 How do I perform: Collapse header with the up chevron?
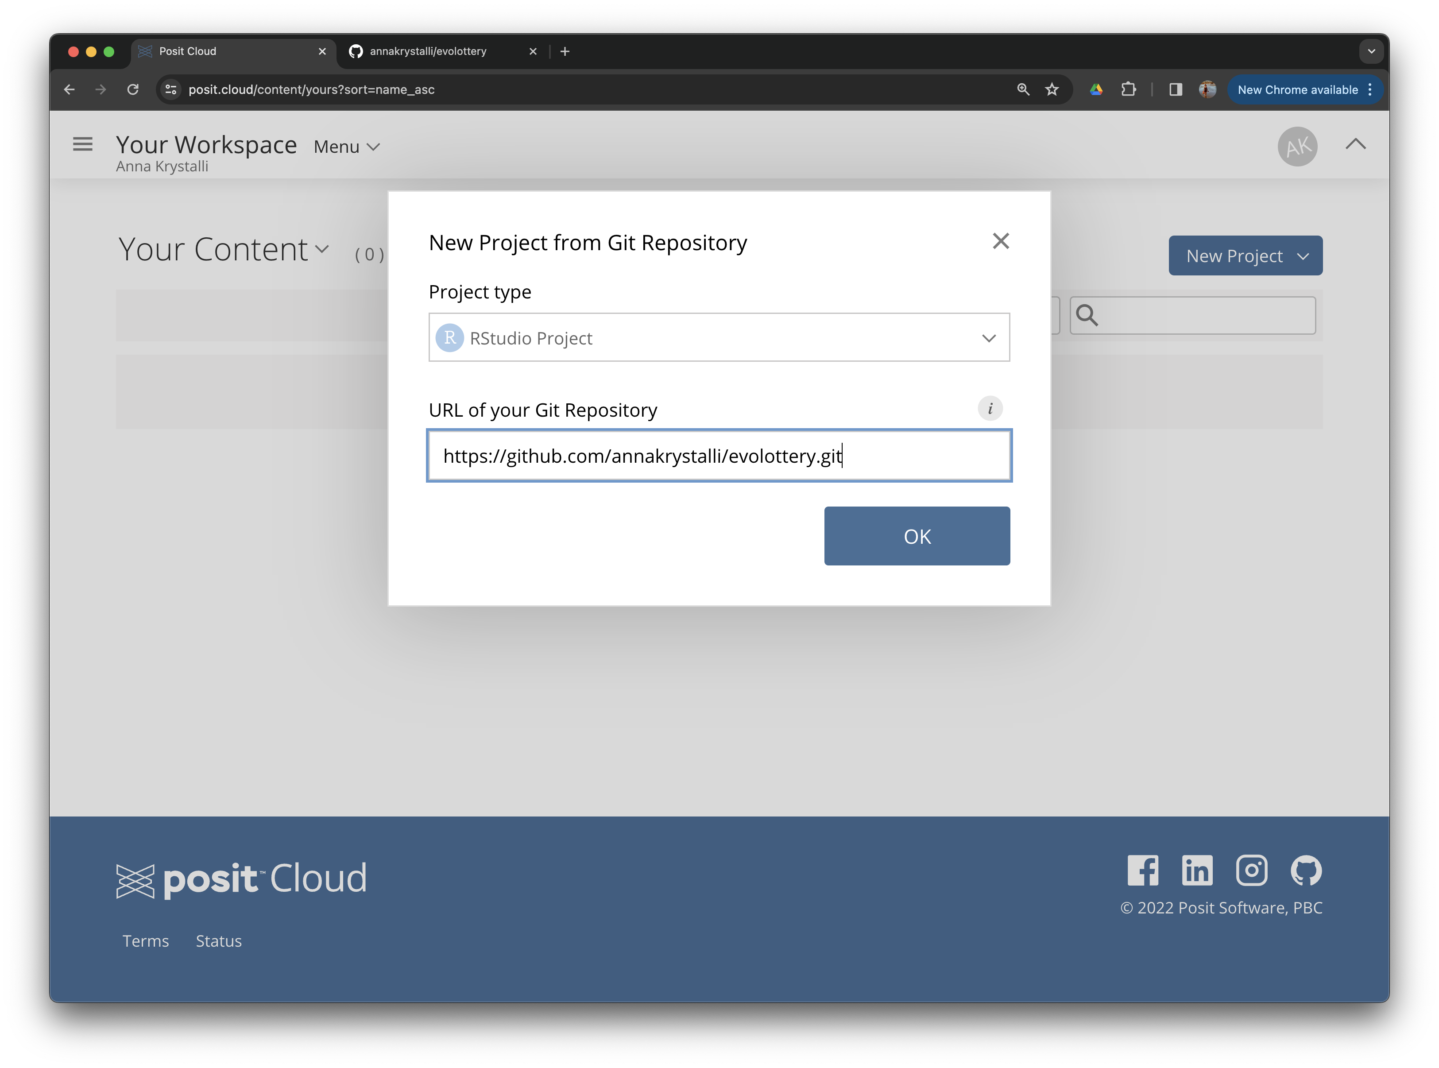[1355, 143]
